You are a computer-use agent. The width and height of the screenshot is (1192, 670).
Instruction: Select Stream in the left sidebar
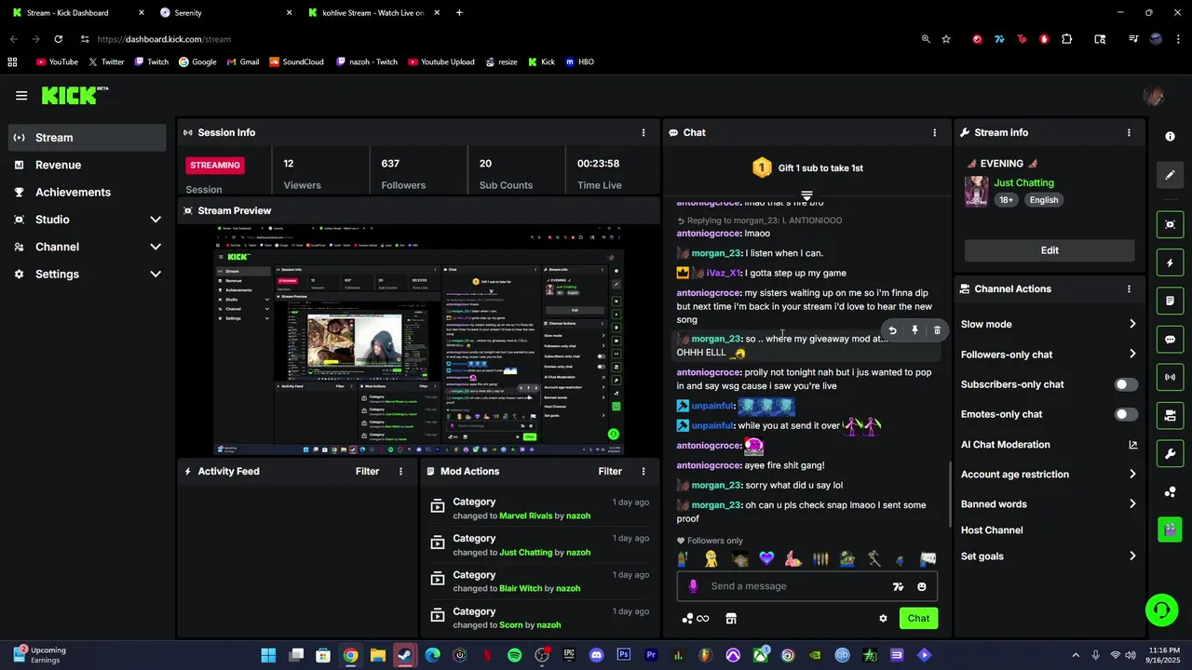pyautogui.click(x=88, y=138)
